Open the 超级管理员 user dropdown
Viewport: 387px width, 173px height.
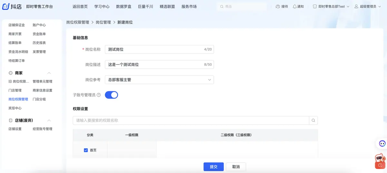click(379, 6)
